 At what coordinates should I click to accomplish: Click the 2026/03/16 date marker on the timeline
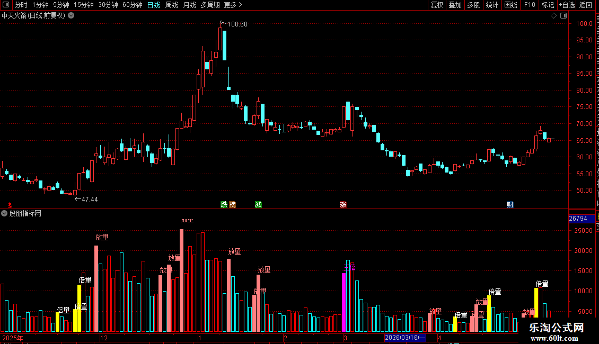coord(405,338)
